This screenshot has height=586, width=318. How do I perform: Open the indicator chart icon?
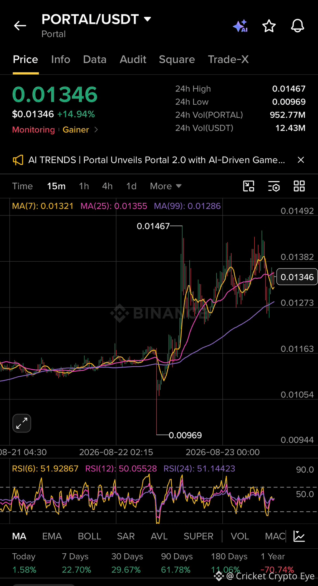click(299, 536)
